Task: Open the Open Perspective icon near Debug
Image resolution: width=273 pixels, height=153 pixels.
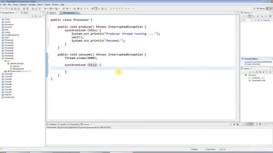Action: pos(254,8)
